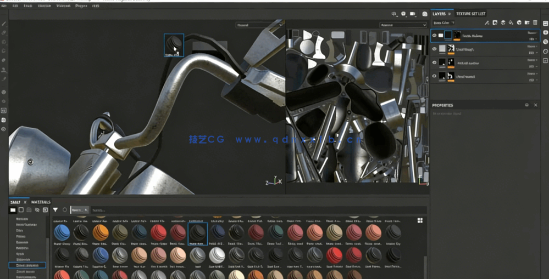Add a fill layer with paint bucket icon
The height and width of the screenshot is (279, 549).
[x=511, y=22]
